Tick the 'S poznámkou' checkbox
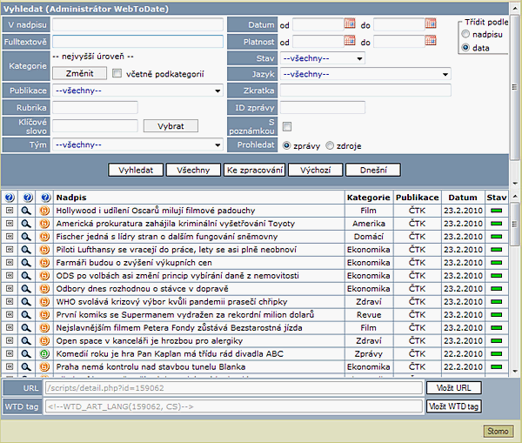The height and width of the screenshot is (443, 522). click(287, 126)
